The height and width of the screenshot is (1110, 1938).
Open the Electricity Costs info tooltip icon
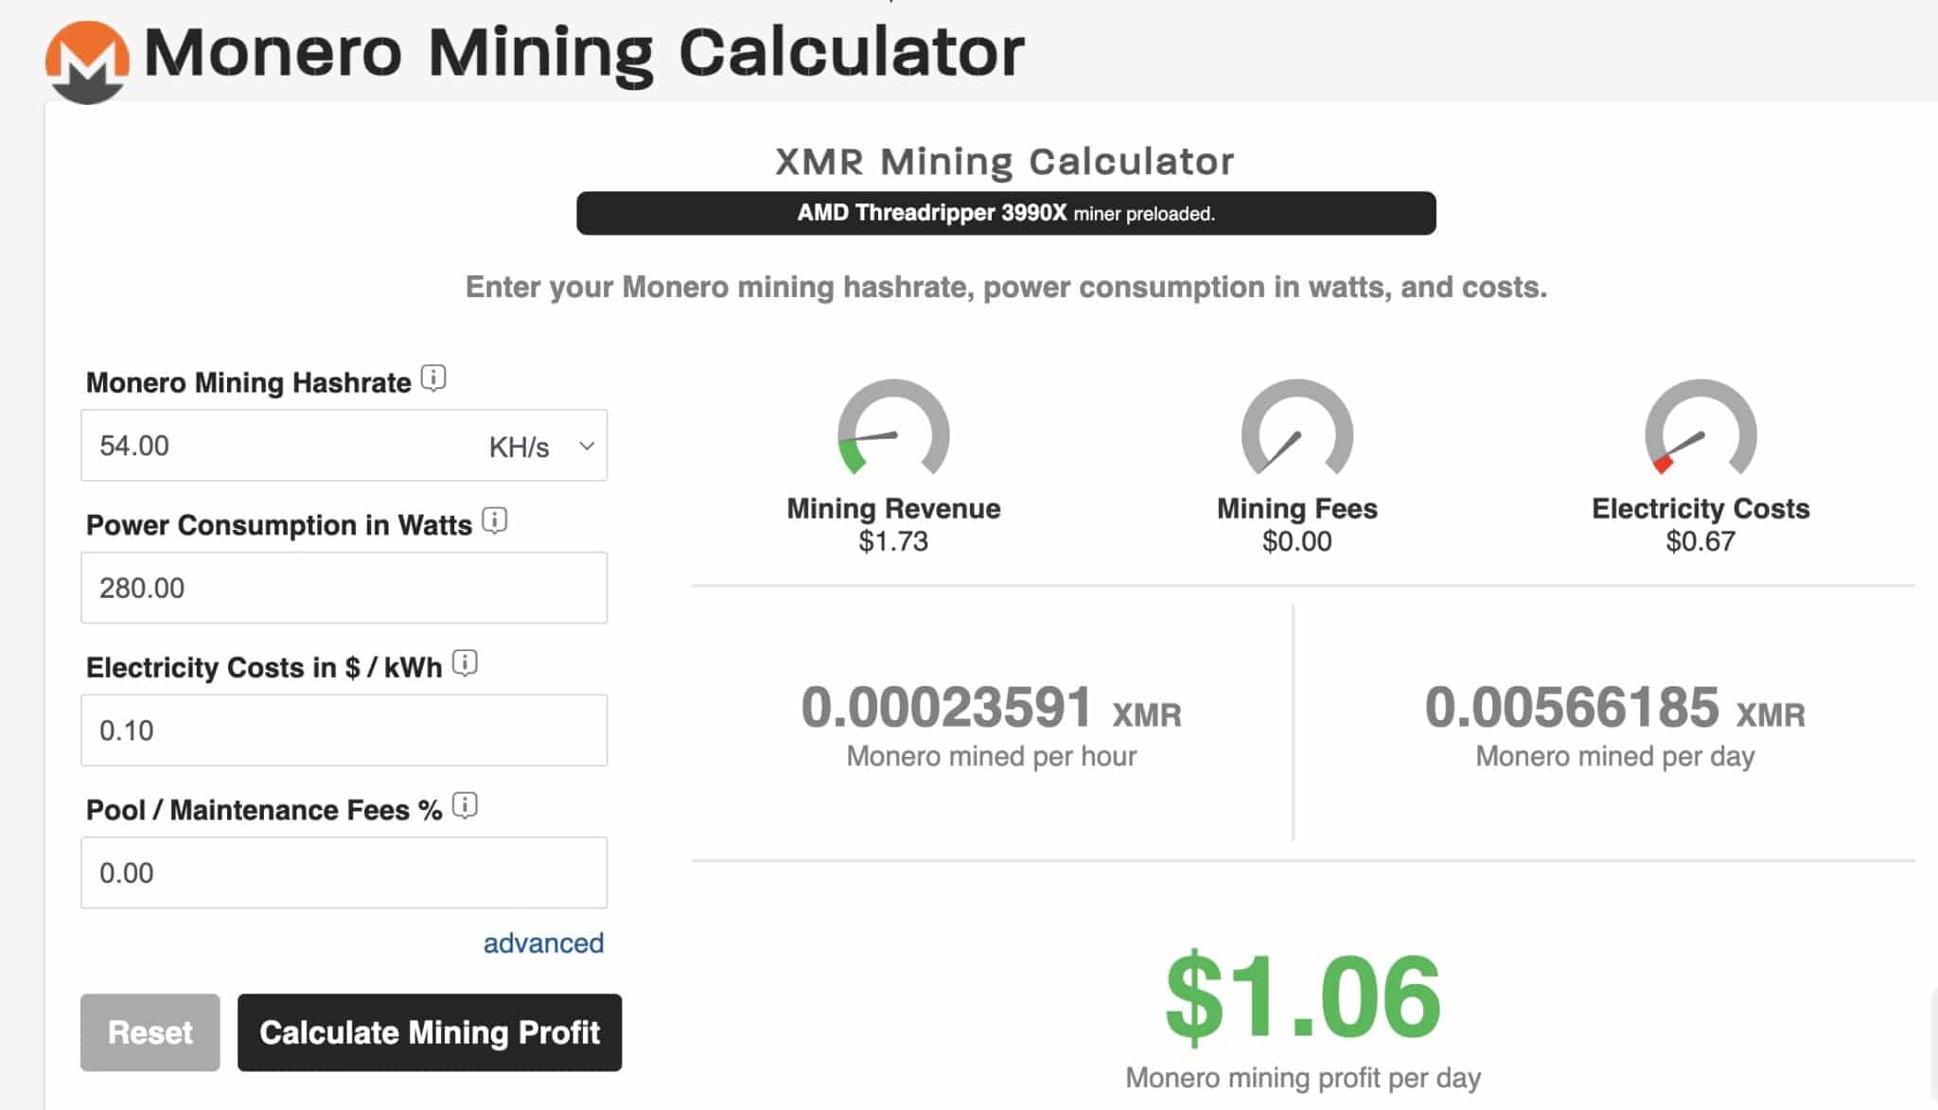pos(465,664)
